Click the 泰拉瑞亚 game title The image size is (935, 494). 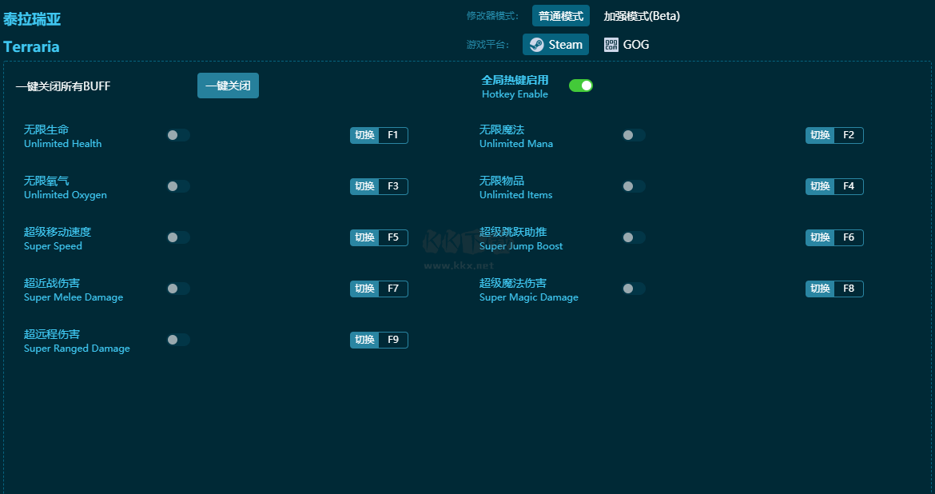coord(32,19)
